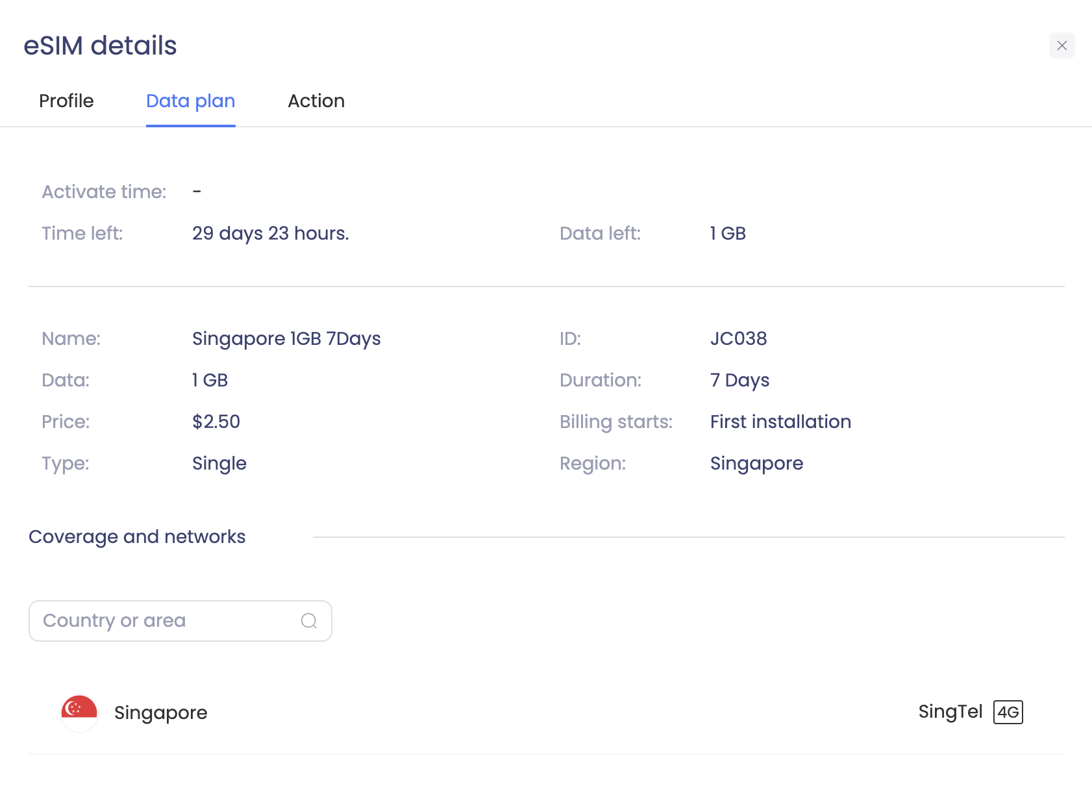Click the 29 days 23 hours value

coord(270,234)
